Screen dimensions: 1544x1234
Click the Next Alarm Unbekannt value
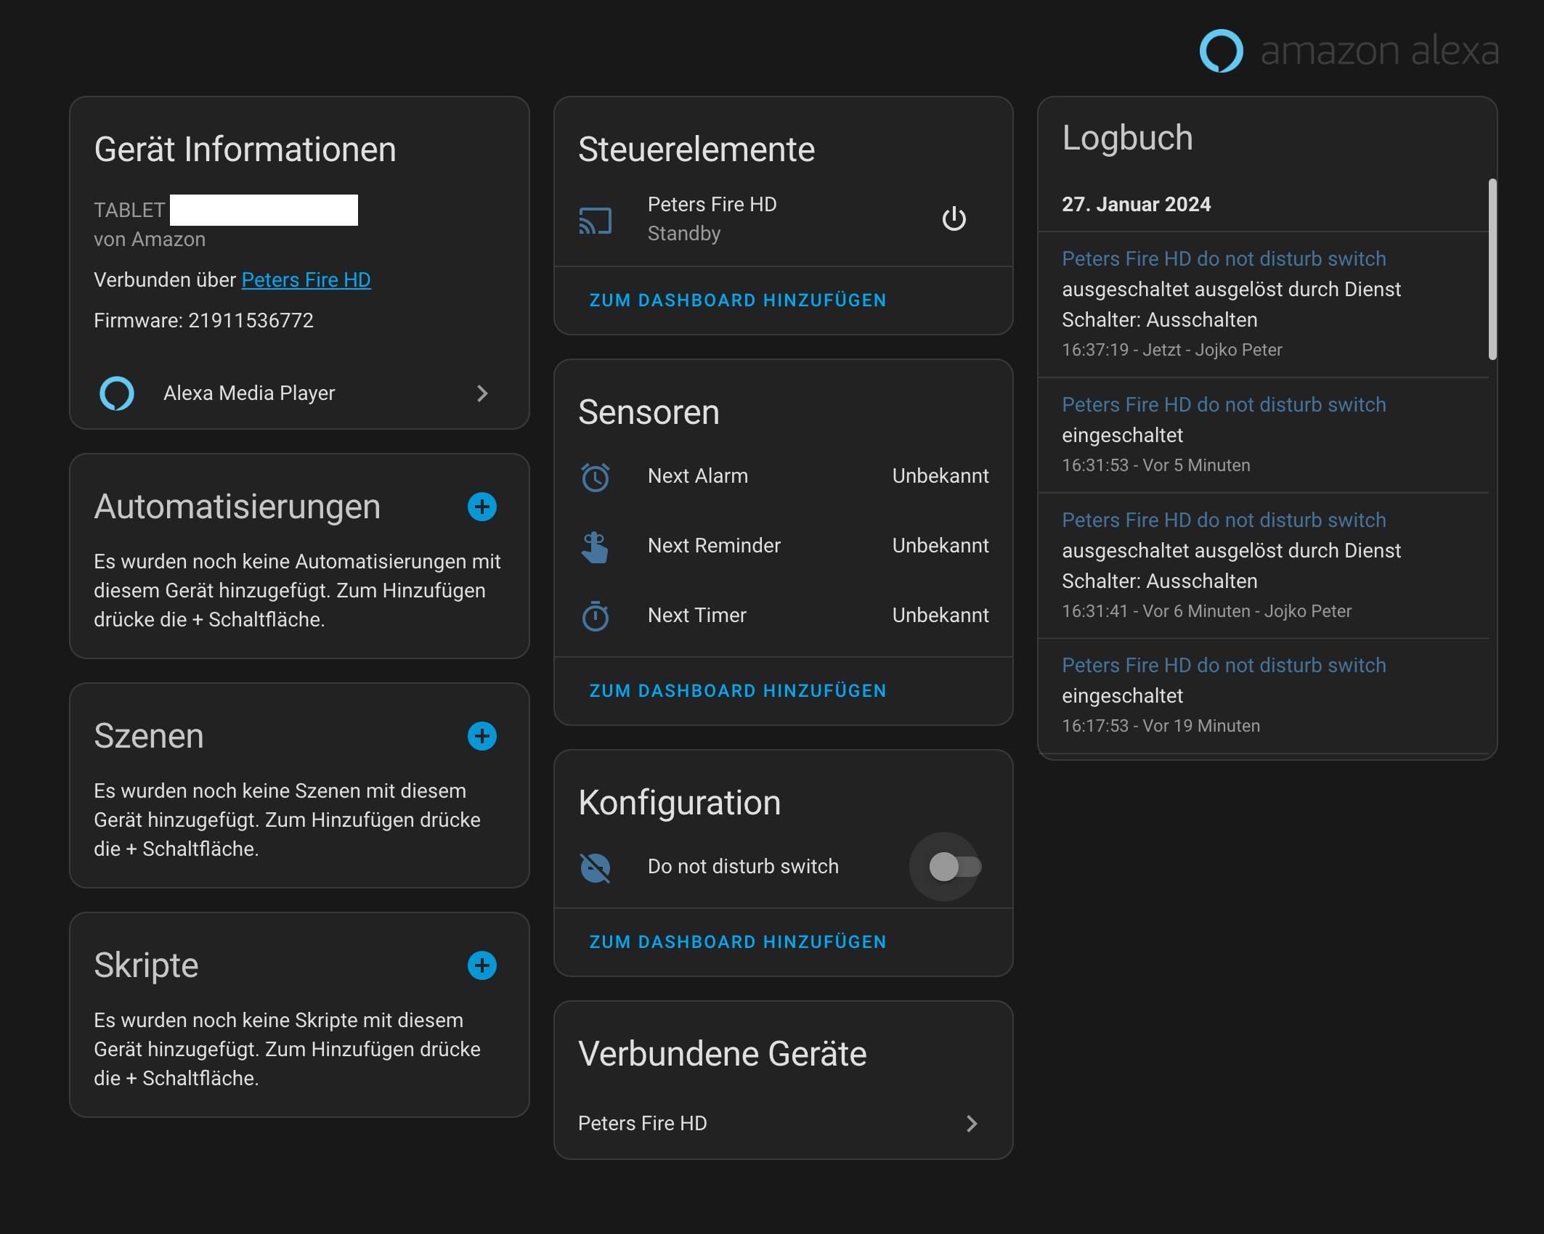tap(940, 476)
